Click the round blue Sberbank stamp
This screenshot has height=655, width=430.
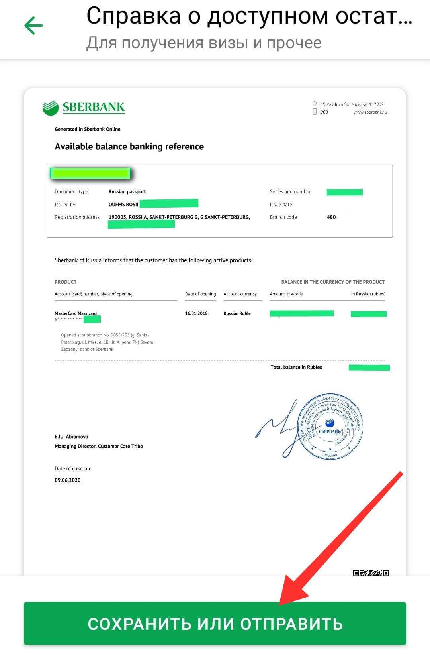pos(330,427)
